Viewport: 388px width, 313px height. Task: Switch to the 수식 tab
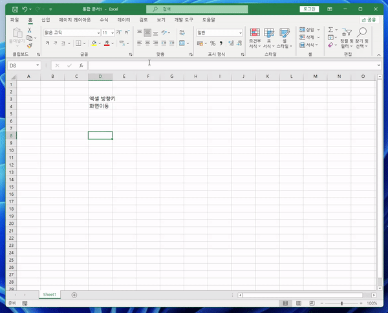(104, 20)
